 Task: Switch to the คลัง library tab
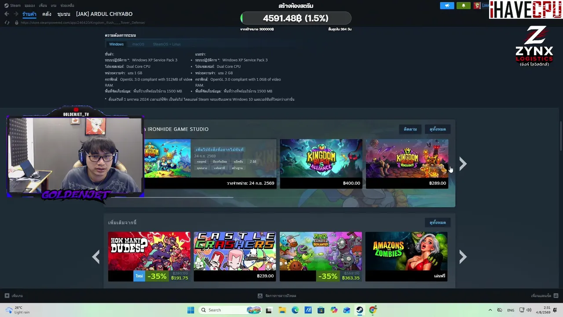[x=47, y=14]
